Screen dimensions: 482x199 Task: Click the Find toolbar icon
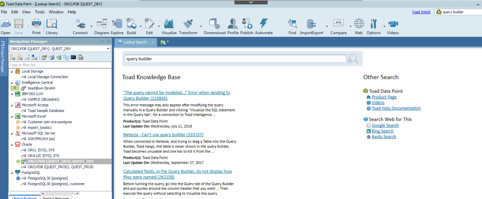[292, 24]
